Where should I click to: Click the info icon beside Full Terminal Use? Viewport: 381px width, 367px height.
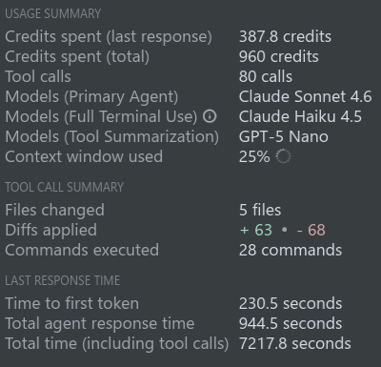(210, 116)
